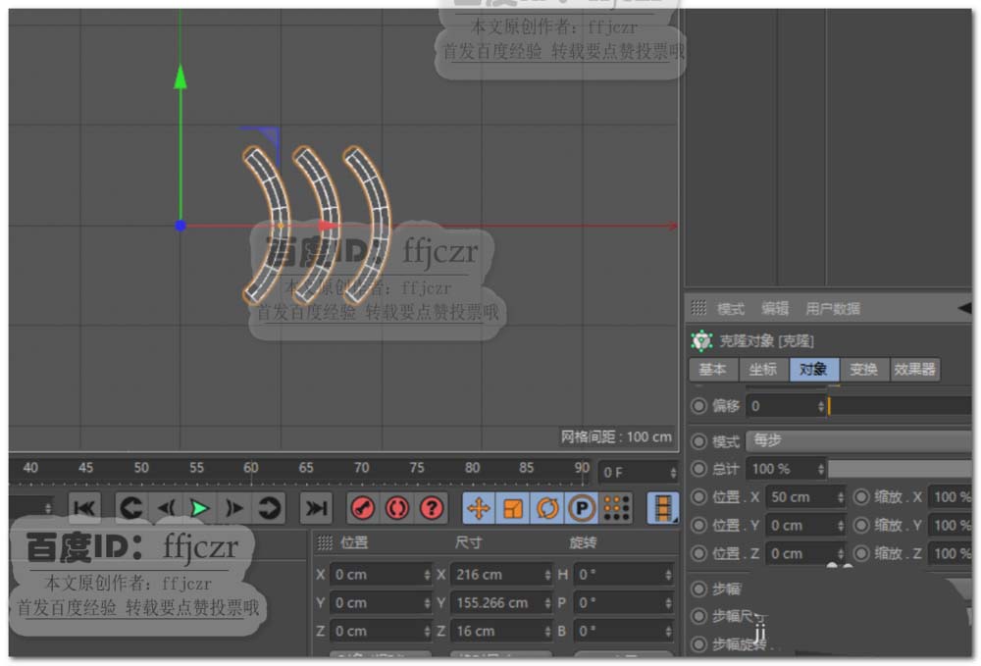Click red keyframe selection question-mark icon
Image resolution: width=981 pixels, height=666 pixels.
(432, 508)
